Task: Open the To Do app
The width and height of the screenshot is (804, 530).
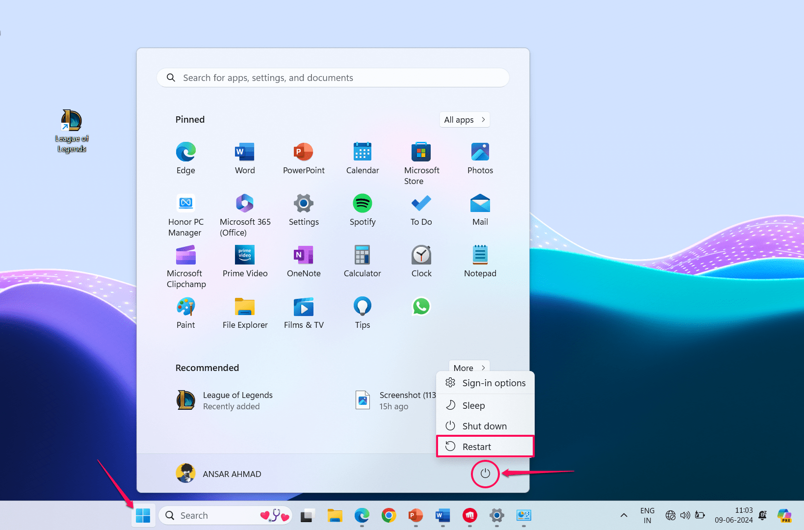Action: [421, 210]
